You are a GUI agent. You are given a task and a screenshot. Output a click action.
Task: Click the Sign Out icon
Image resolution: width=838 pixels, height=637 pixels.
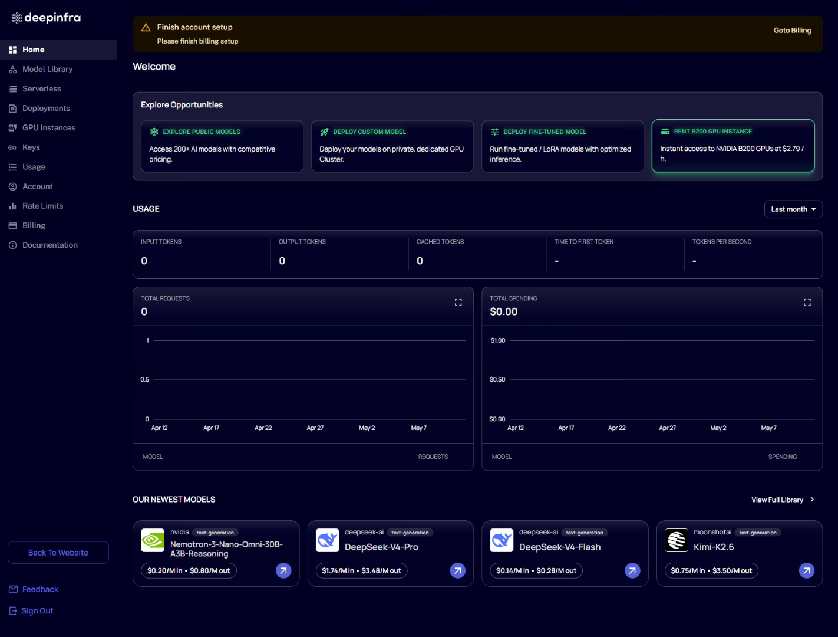[x=13, y=611]
